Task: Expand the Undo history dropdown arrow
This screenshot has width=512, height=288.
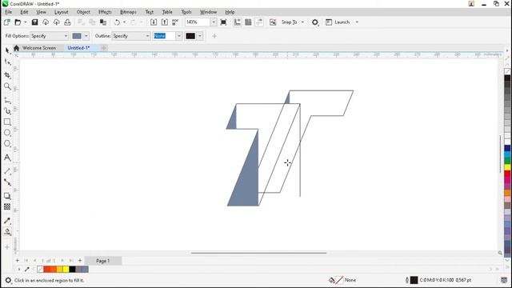Action: (x=125, y=22)
